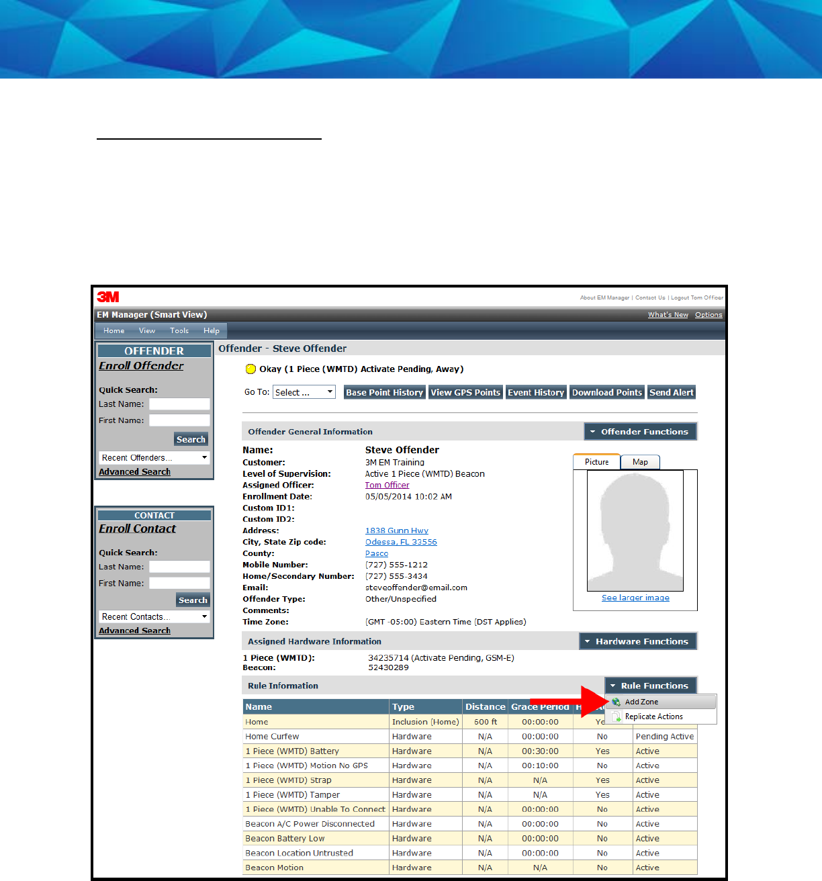Click the Replicate Actions page icon

coord(616,716)
